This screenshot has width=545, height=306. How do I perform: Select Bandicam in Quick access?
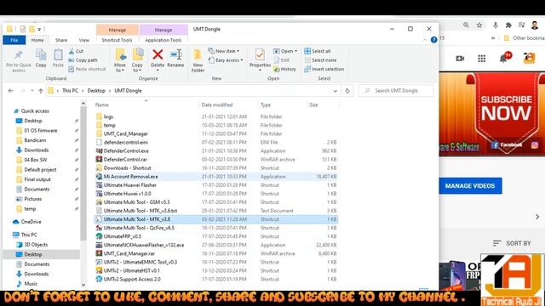tap(35, 140)
